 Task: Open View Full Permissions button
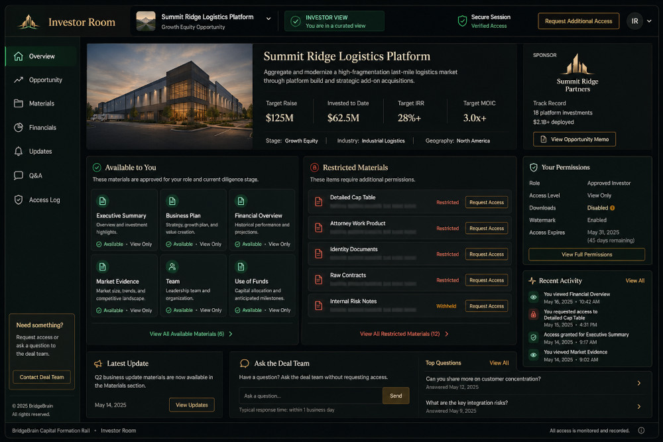(587, 254)
